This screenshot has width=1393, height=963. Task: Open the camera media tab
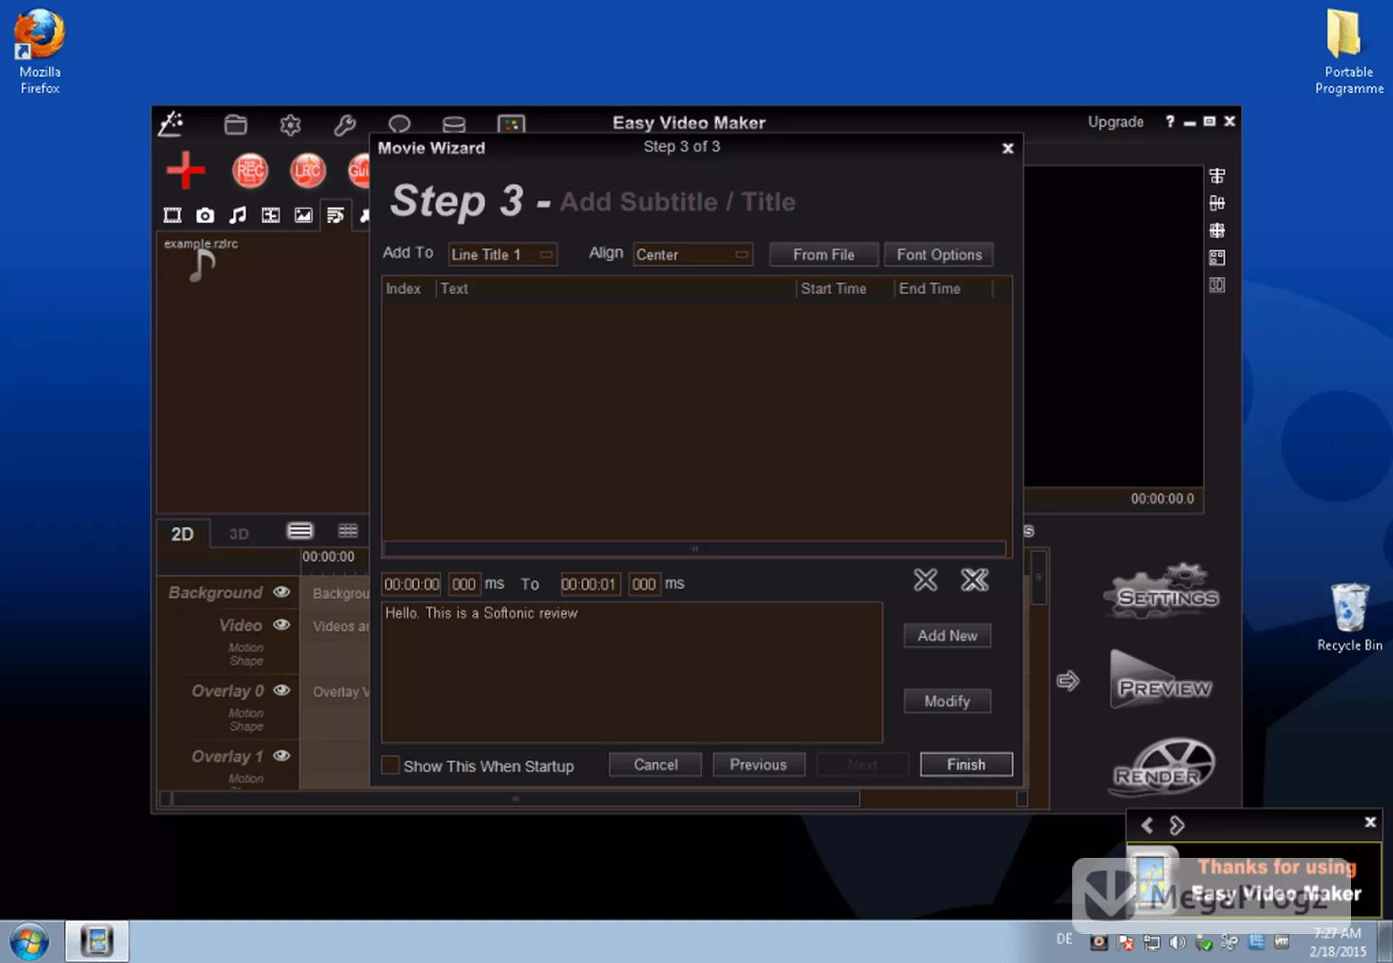click(x=205, y=215)
